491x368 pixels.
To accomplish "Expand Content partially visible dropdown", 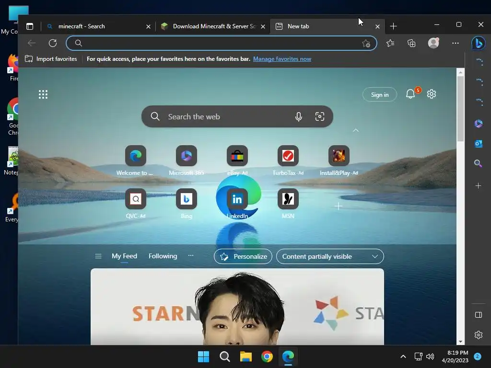I will (x=330, y=257).
